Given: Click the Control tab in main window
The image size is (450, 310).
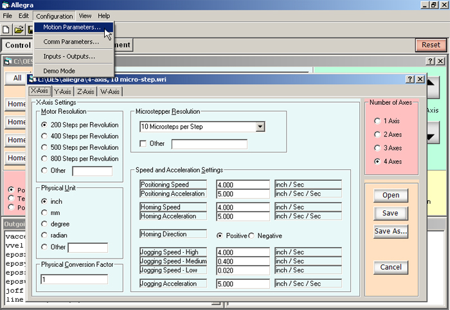Looking at the screenshot, I should (18, 46).
